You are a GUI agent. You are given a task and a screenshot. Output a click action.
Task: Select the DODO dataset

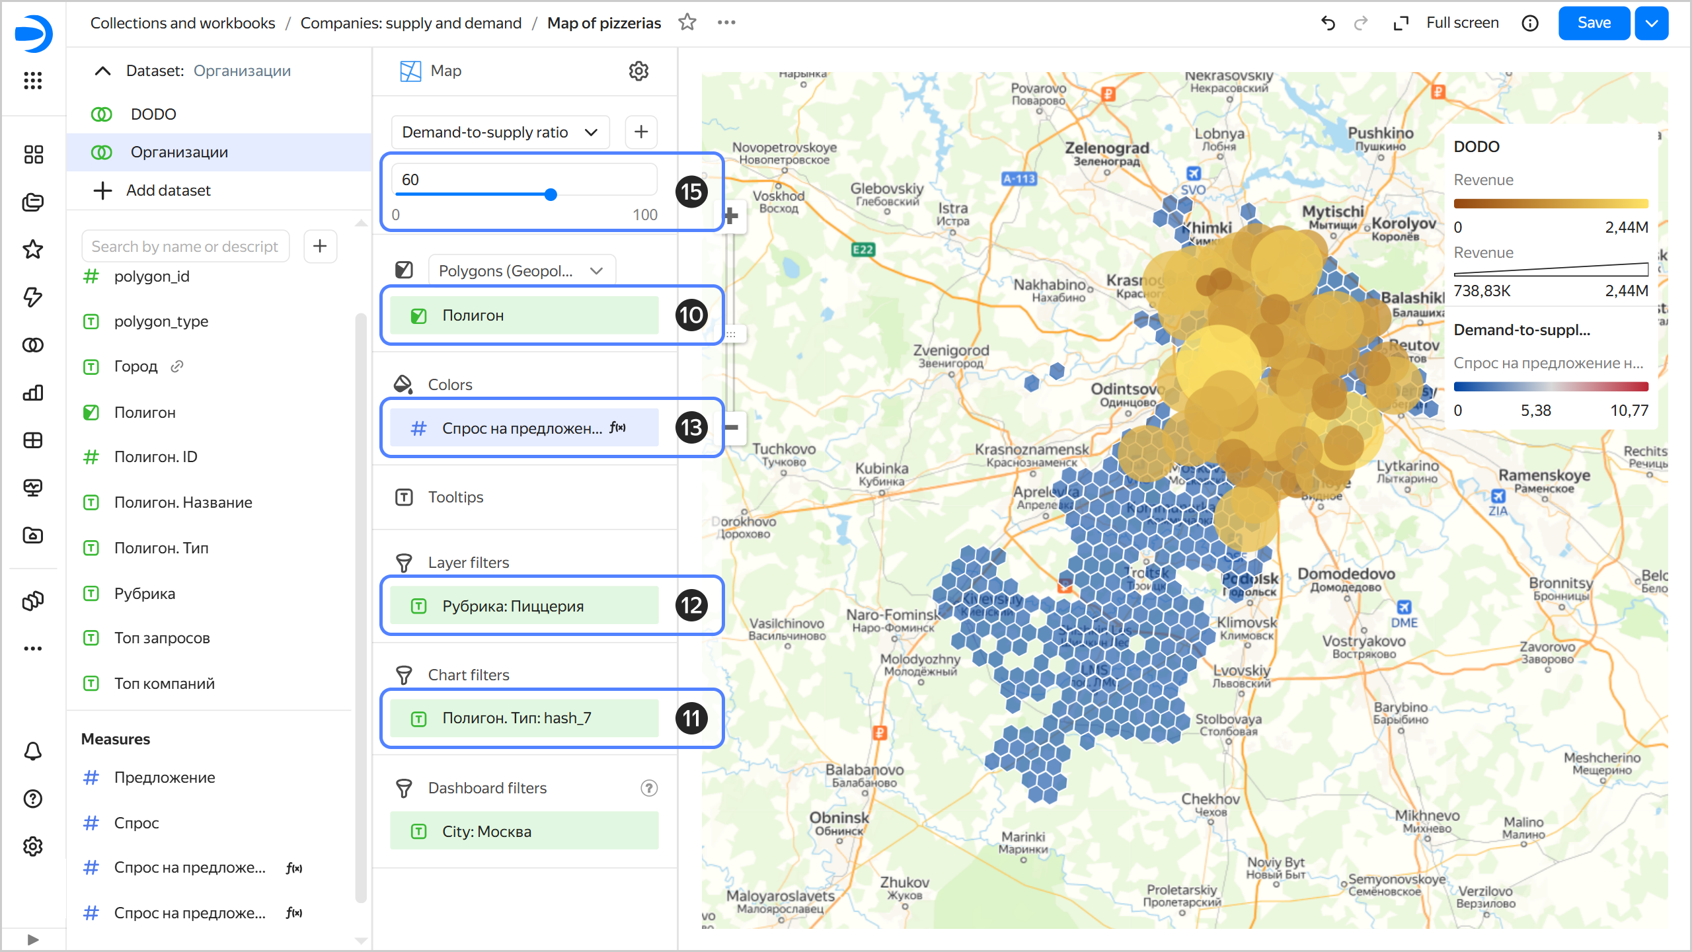pos(153,114)
